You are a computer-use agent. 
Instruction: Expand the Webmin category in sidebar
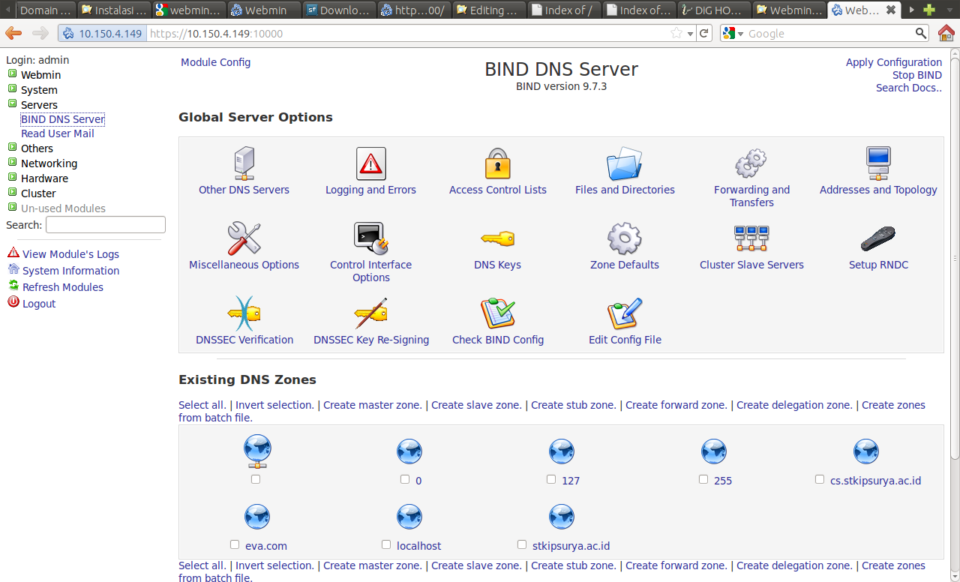coord(12,74)
